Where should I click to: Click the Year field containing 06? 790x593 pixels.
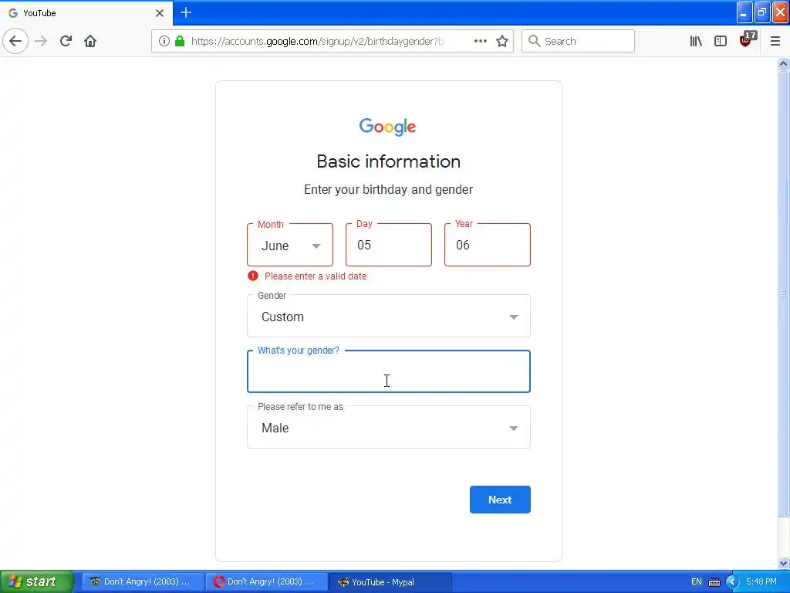(488, 245)
